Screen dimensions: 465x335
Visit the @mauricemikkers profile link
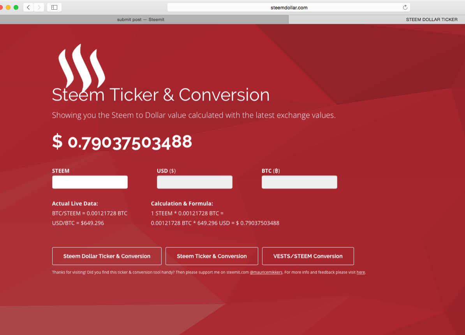(266, 272)
